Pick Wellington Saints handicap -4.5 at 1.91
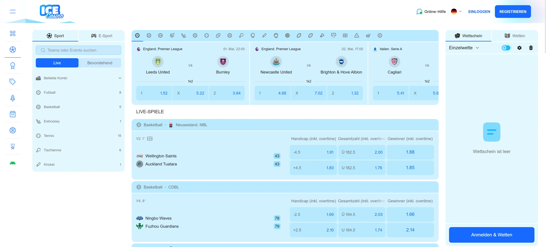The width and height of the screenshot is (546, 247). (x=313, y=152)
